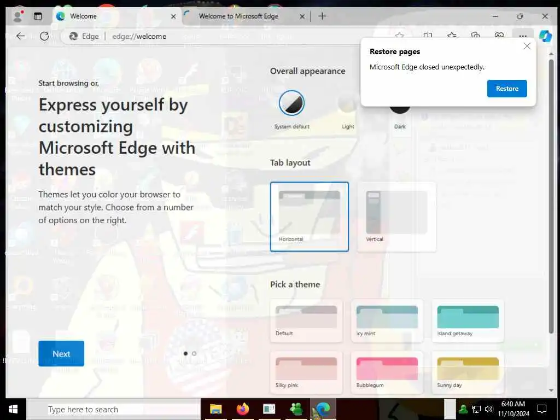Open File Explorer from taskbar
Viewport: 560px width, 420px height.
click(x=215, y=409)
